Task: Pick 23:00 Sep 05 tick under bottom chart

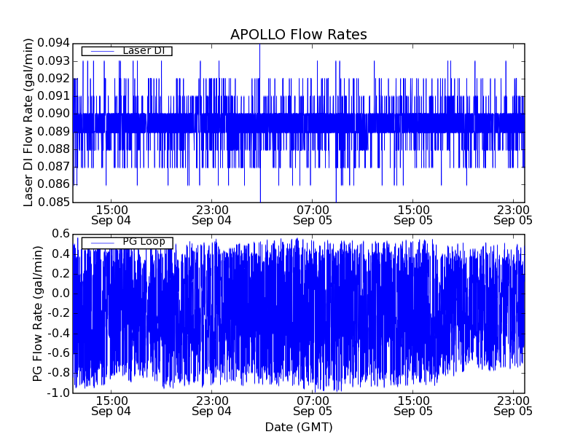Action: (x=513, y=405)
